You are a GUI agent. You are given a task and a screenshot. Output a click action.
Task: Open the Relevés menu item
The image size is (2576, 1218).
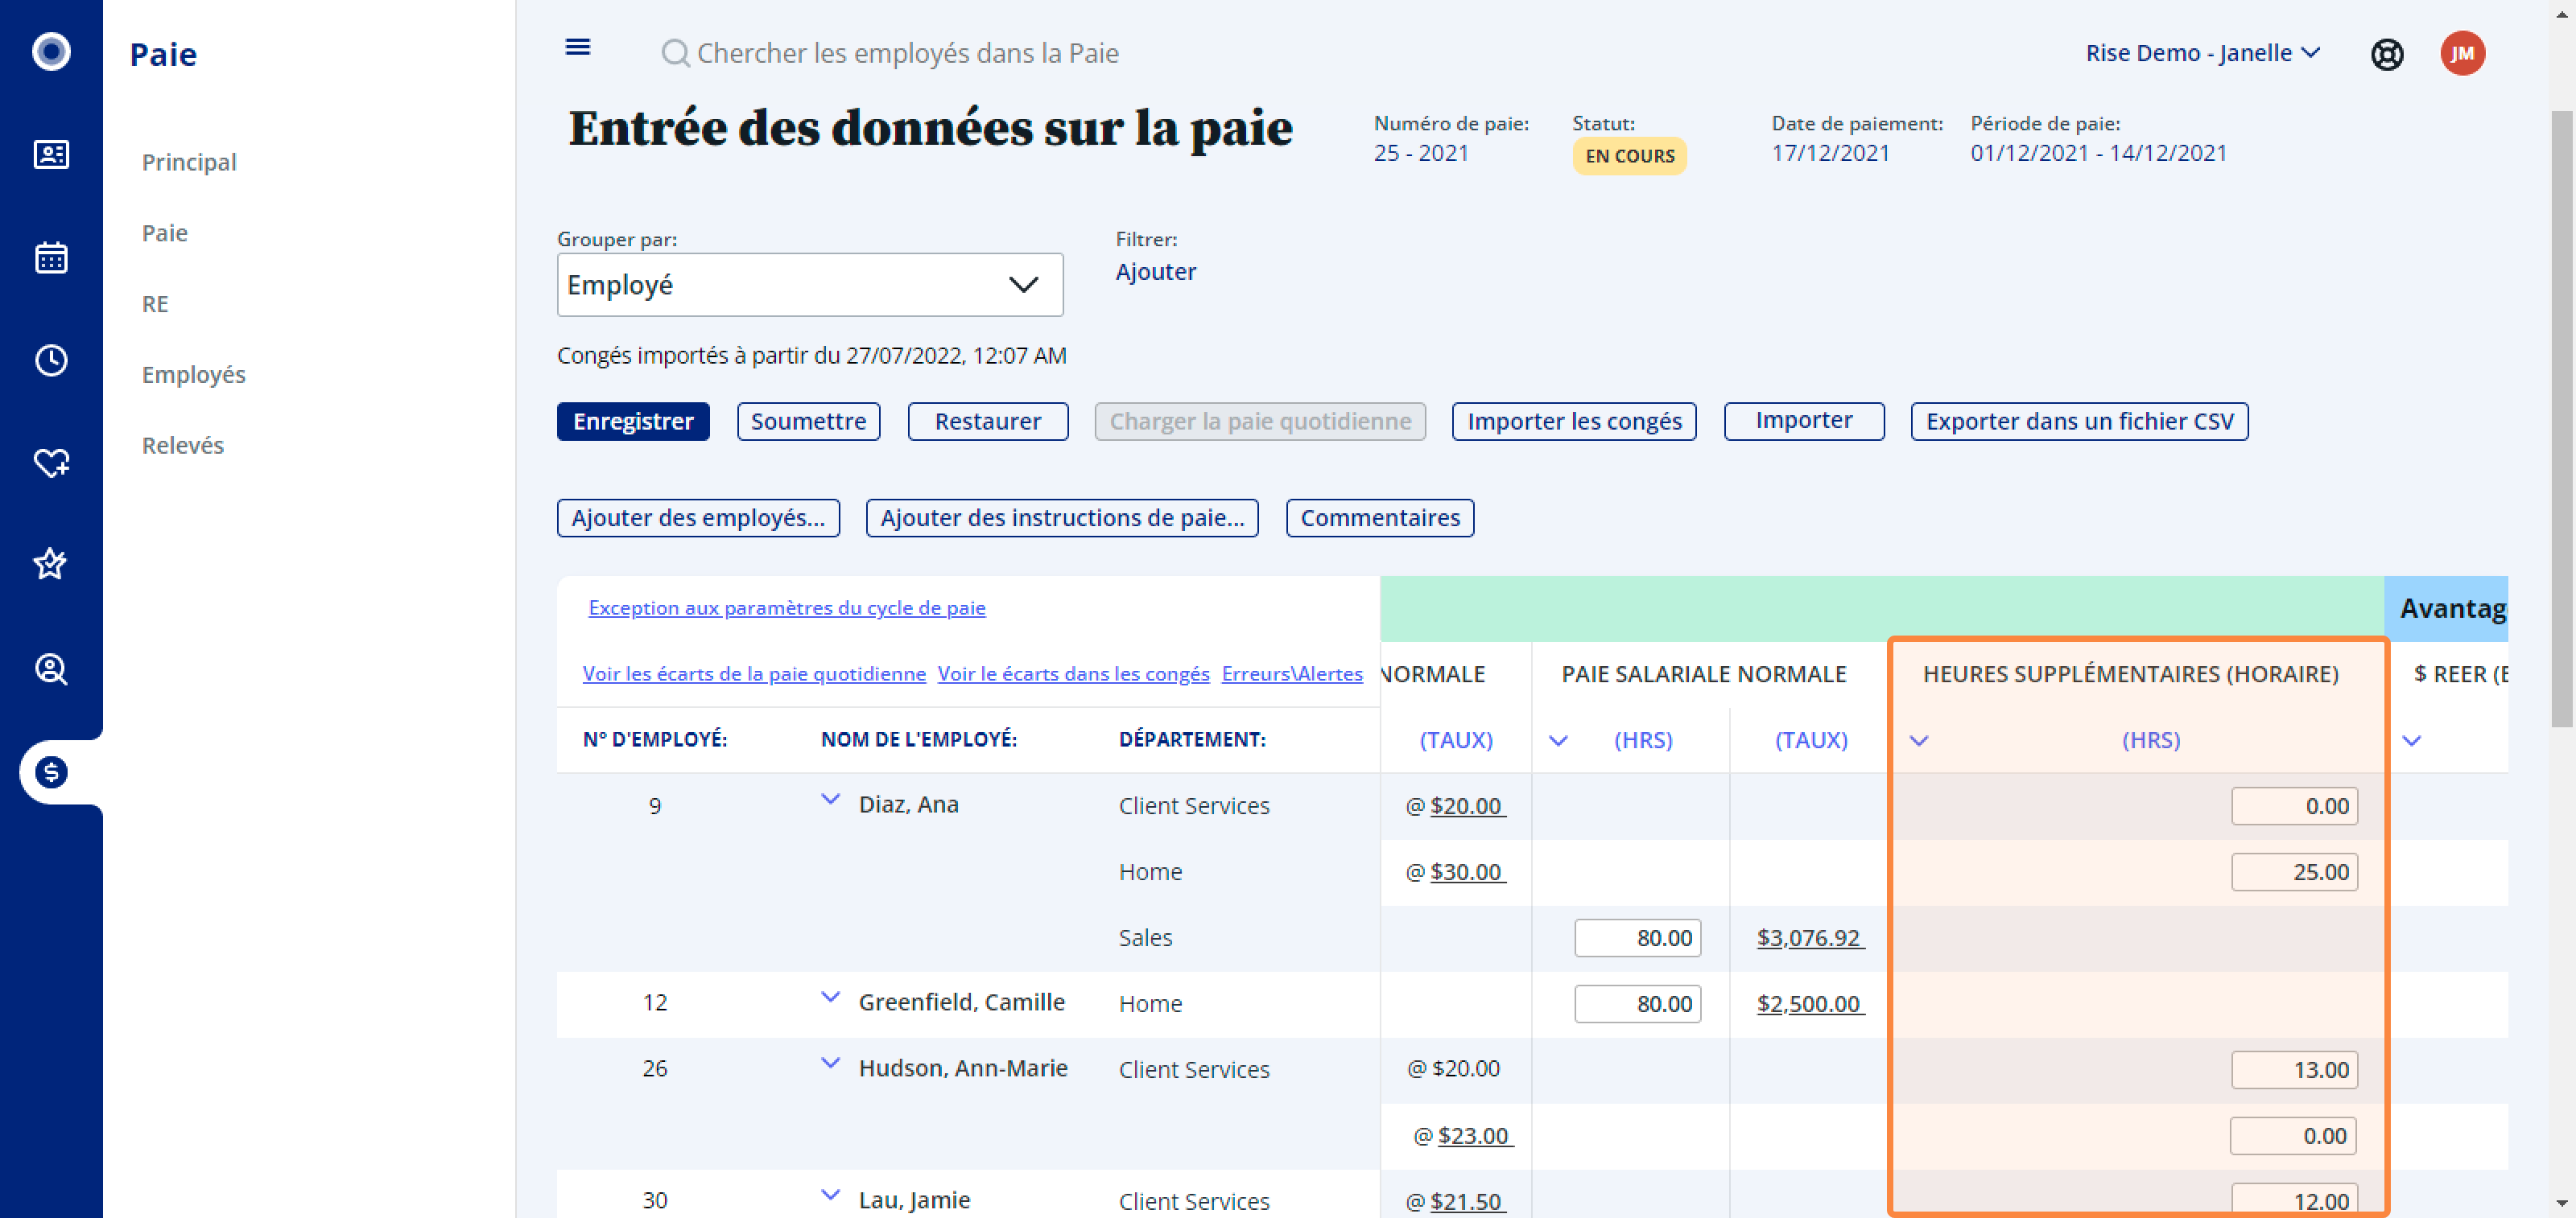[183, 446]
